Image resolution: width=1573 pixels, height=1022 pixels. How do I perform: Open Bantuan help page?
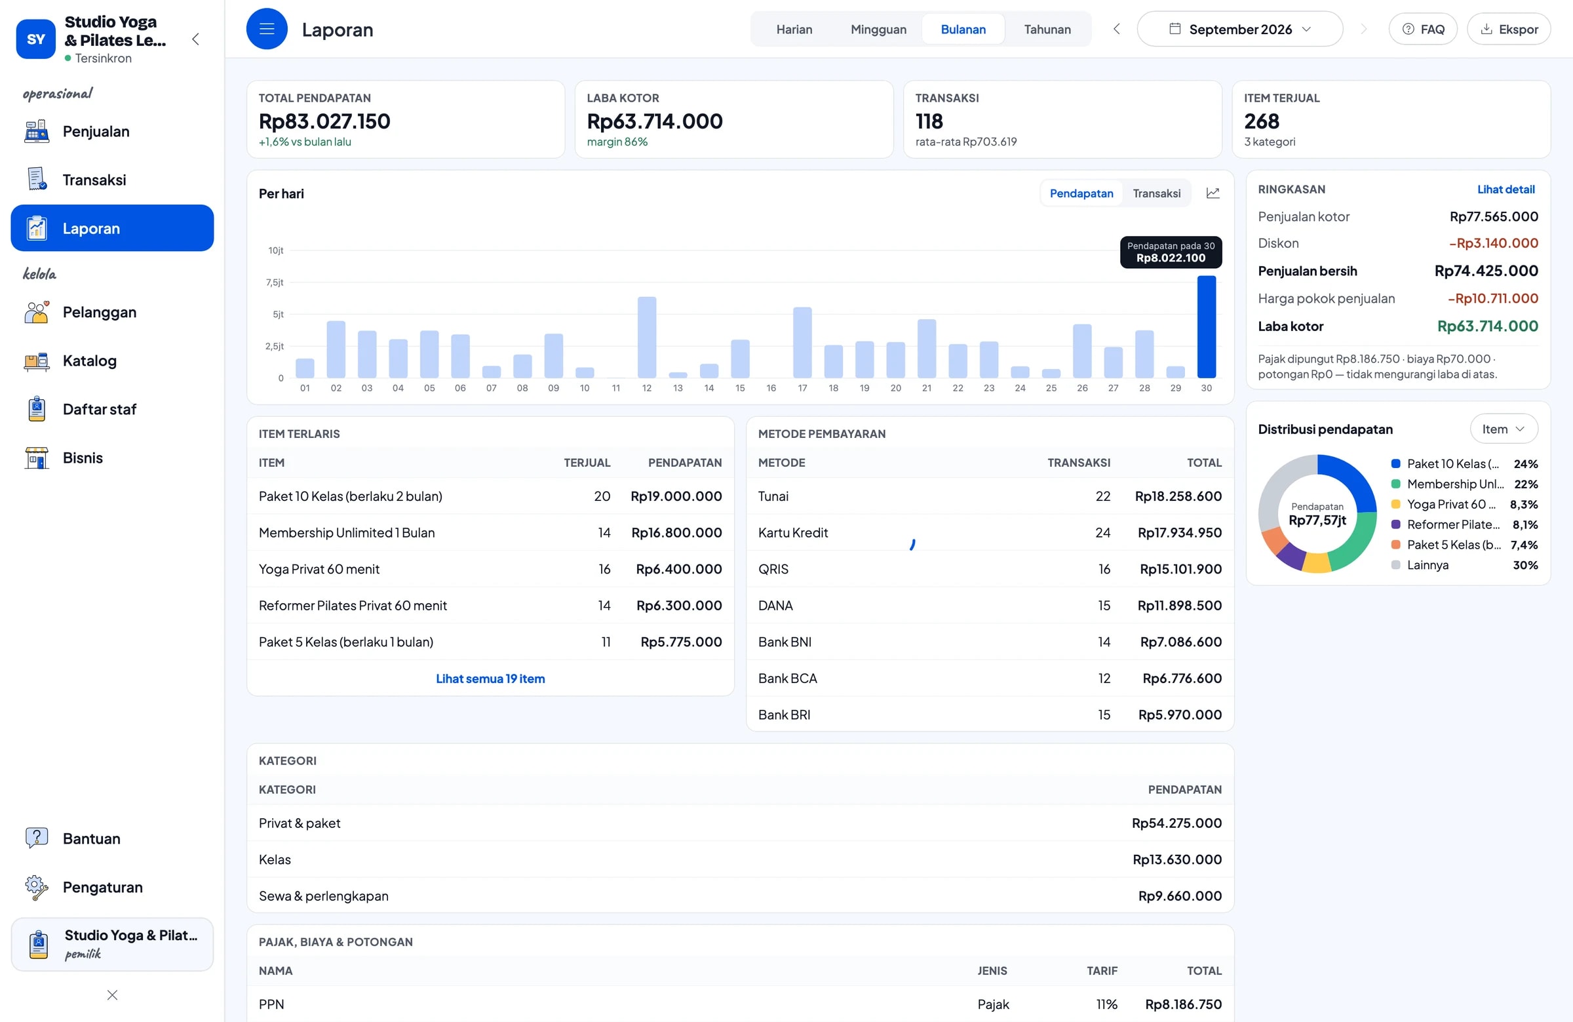coord(112,839)
